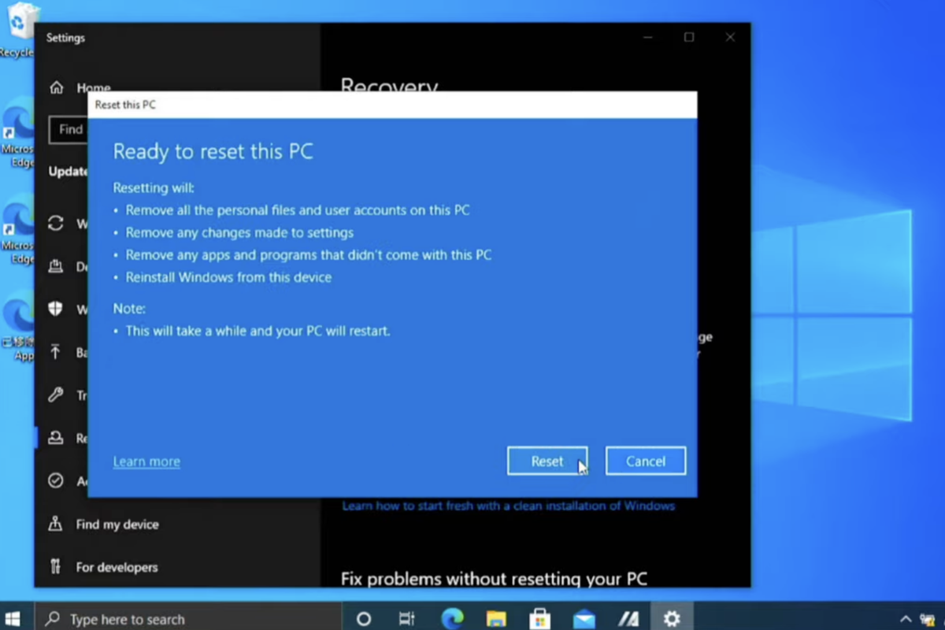The height and width of the screenshot is (630, 945).
Task: Launch Microsoft Edge from the taskbar
Action: (x=452, y=619)
